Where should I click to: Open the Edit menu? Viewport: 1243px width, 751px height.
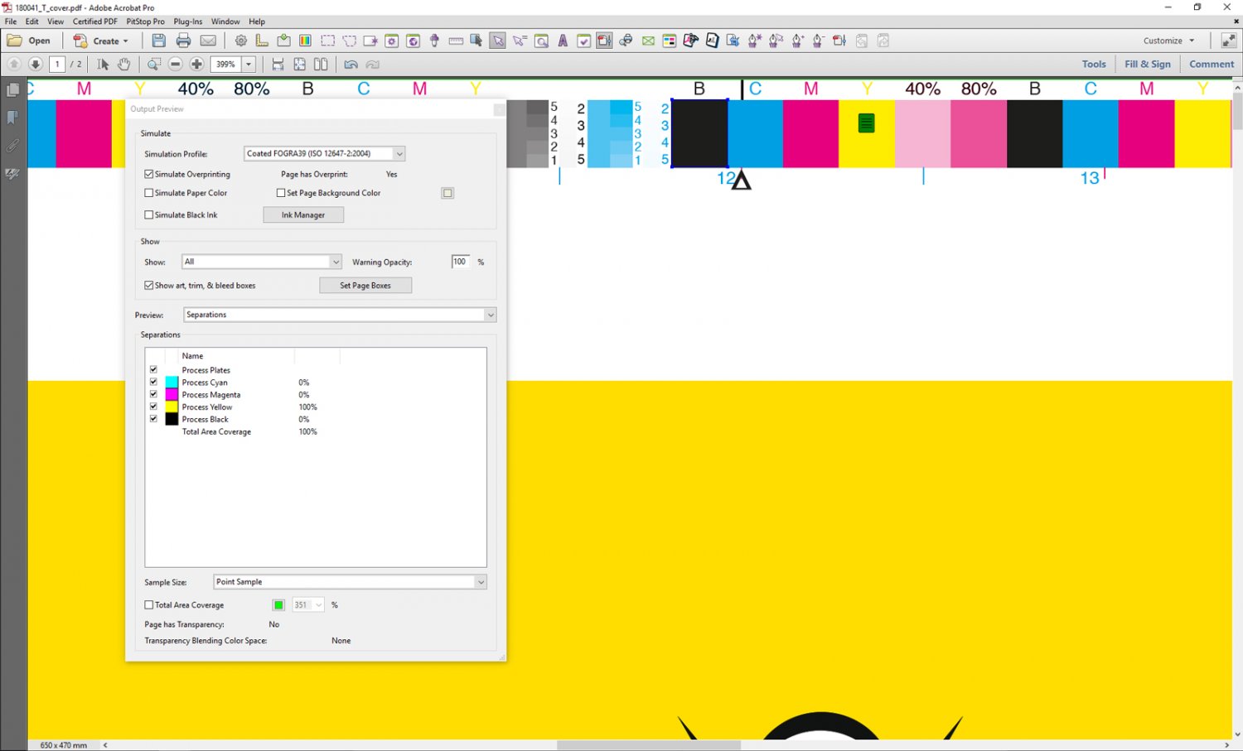pos(32,22)
